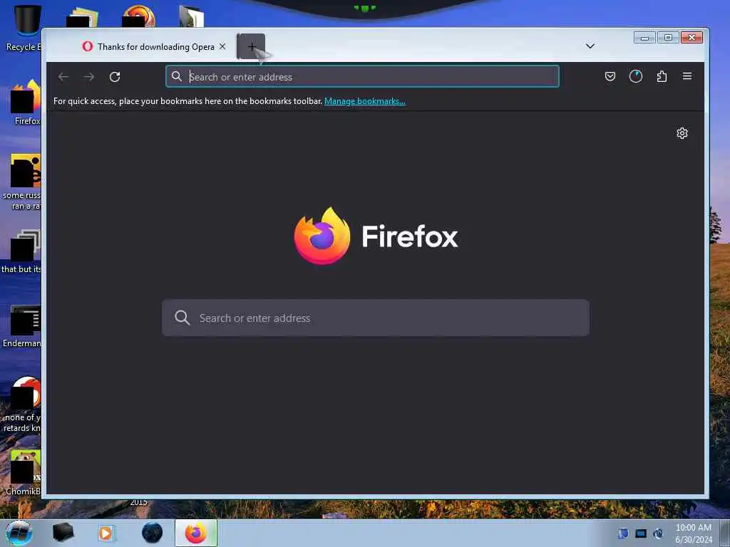Open a new tab with the plus button
This screenshot has height=547, width=730.
click(x=251, y=46)
